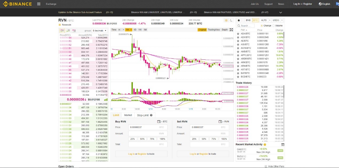Open the News link
This screenshot has width=339, height=168.
click(281, 4)
